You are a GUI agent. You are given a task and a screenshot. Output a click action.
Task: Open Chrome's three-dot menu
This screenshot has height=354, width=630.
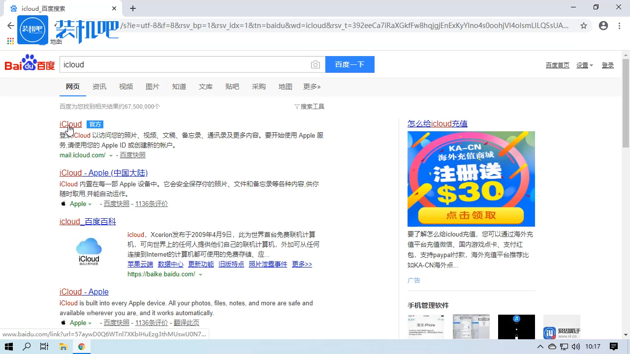click(x=620, y=26)
